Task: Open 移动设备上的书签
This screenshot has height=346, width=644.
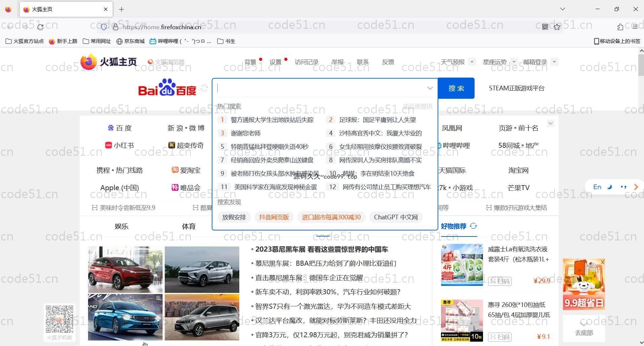Action: (617, 41)
